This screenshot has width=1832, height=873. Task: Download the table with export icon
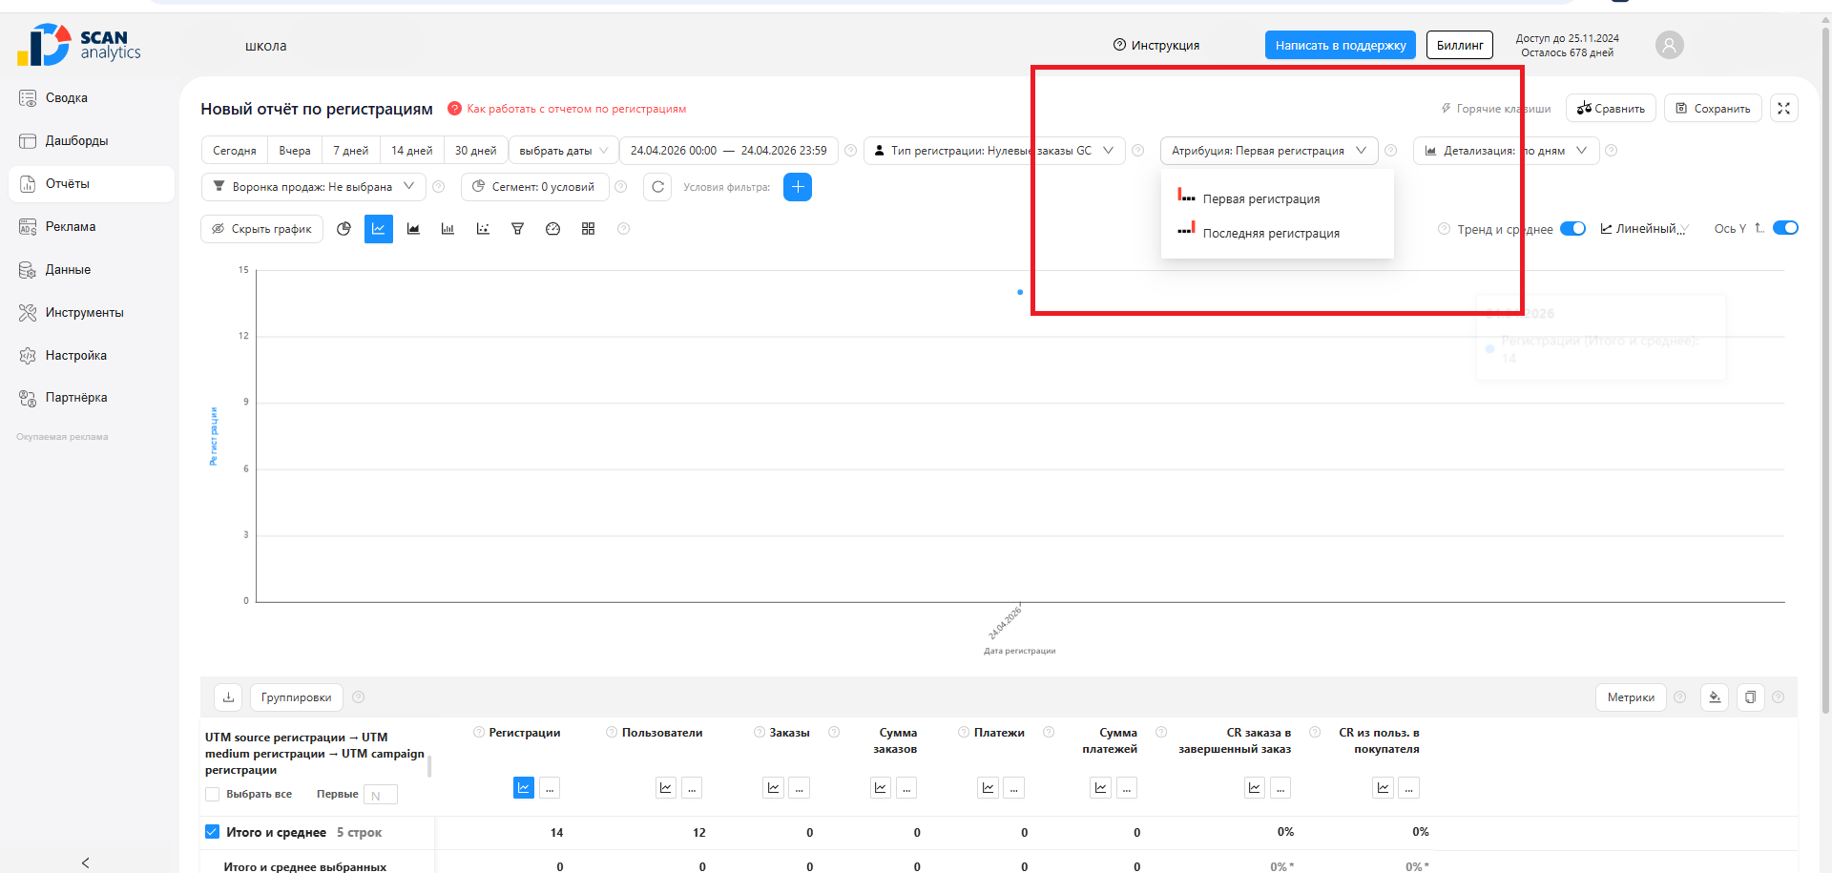[x=228, y=697]
